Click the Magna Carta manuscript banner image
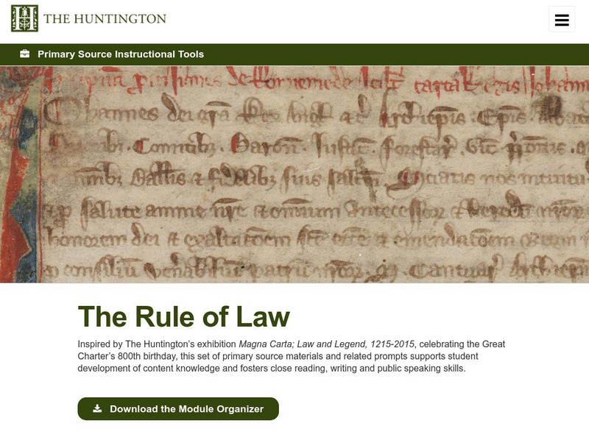The width and height of the screenshot is (589, 437). (x=294, y=174)
